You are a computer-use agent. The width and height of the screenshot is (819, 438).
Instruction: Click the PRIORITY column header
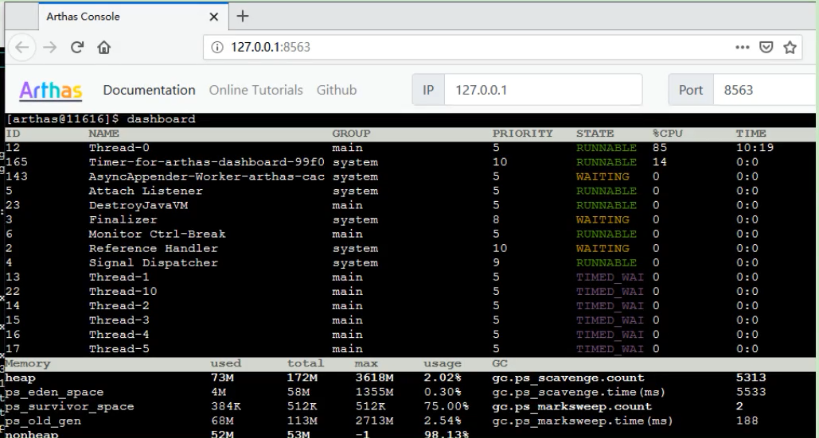[522, 134]
